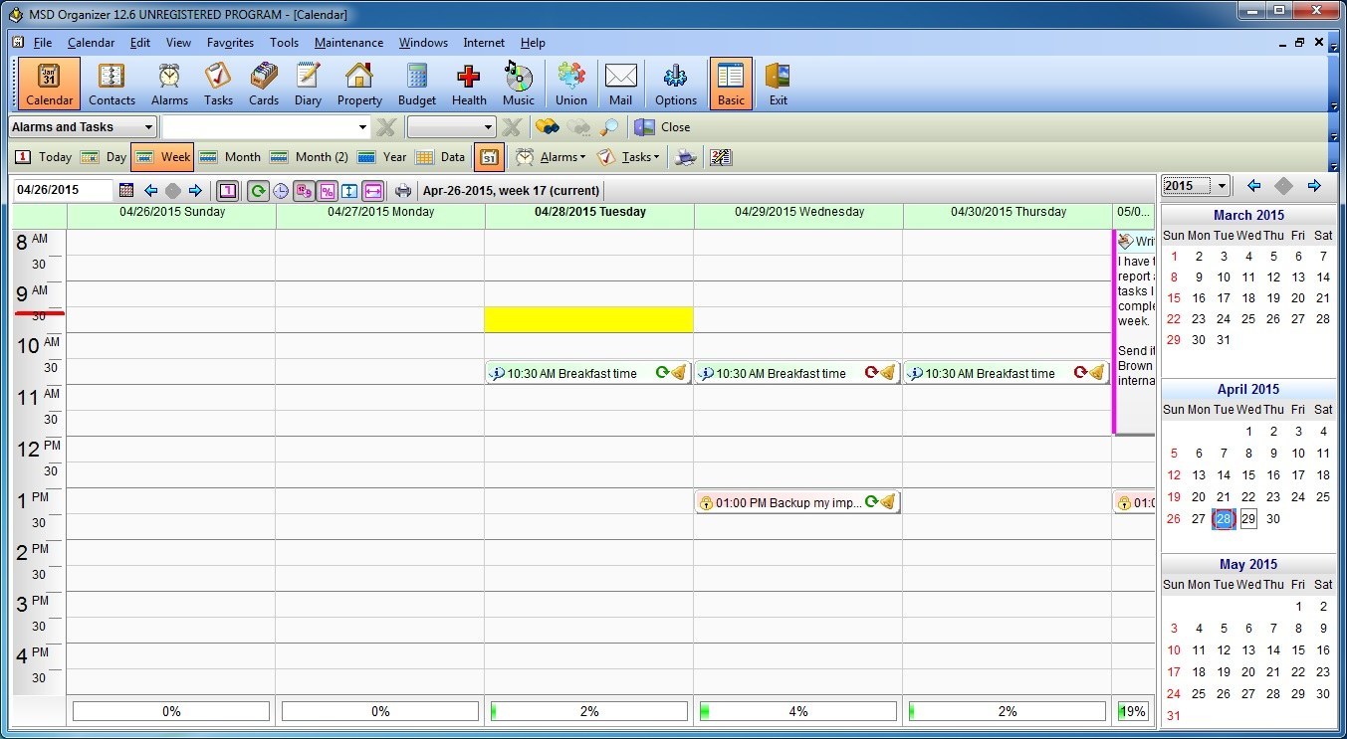Viewport: 1347px width, 739px height.
Task: Click the Data view button
Action: pos(441,157)
